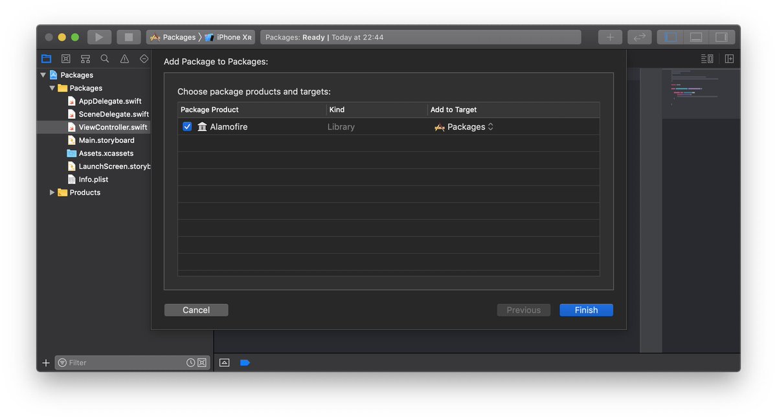Viewport: 777px width, 420px height.
Task: Choose the iPhone XR run destination
Action: 229,38
